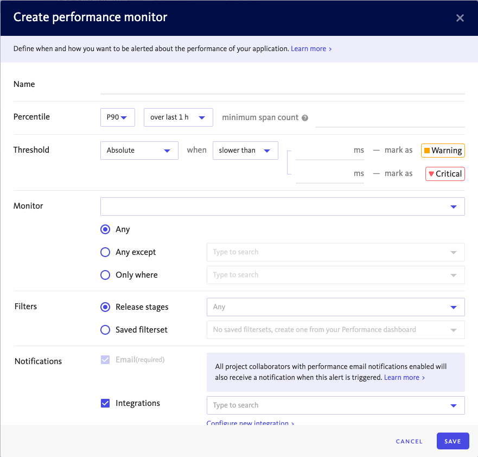This screenshot has height=457, width=478.
Task: Expand the Absolute threshold type dropdown
Action: (139, 151)
